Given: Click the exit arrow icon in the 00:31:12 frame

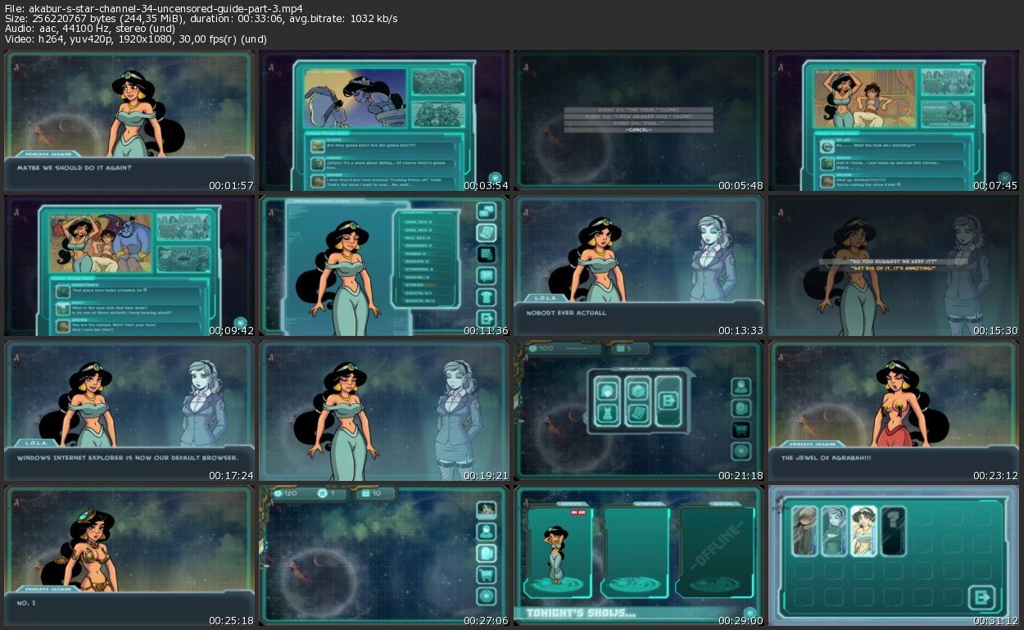Looking at the screenshot, I should pos(982,597).
